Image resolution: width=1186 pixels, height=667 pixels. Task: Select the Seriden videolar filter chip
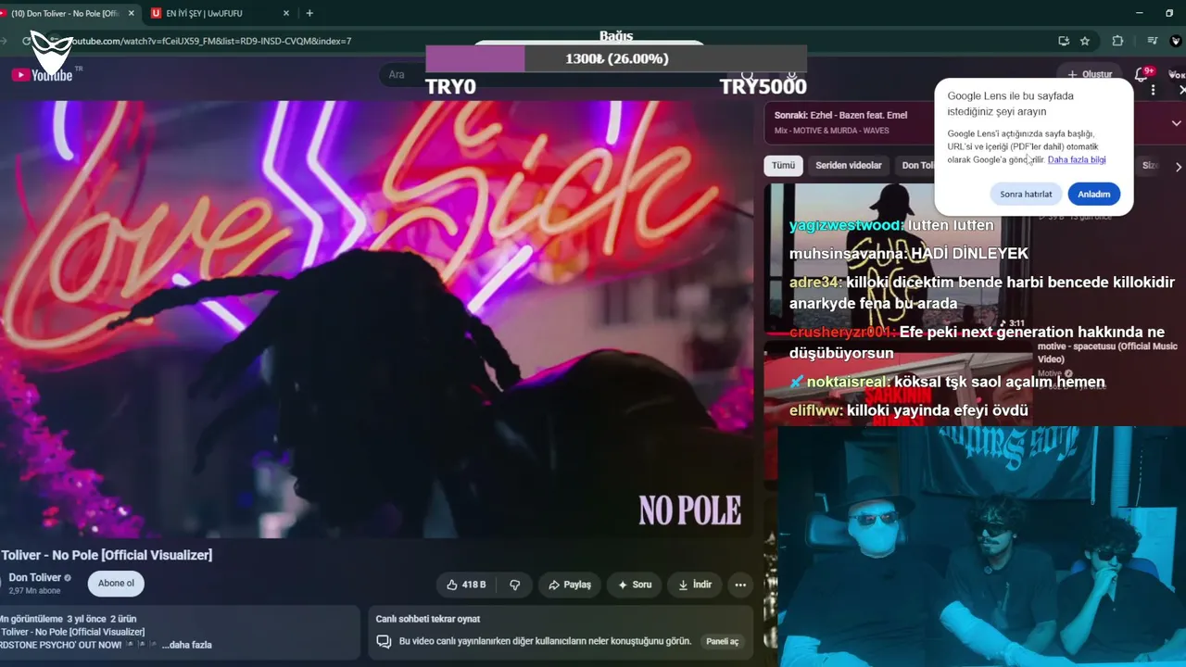tap(849, 166)
